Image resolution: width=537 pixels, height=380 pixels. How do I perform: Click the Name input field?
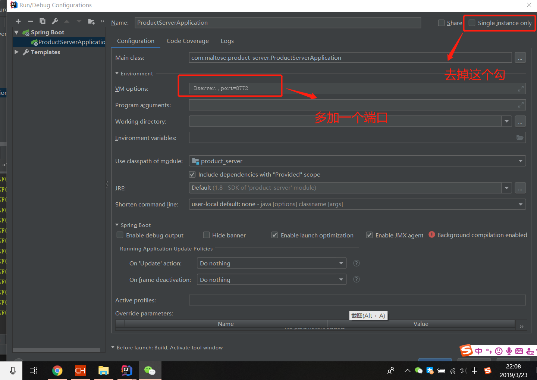[278, 23]
